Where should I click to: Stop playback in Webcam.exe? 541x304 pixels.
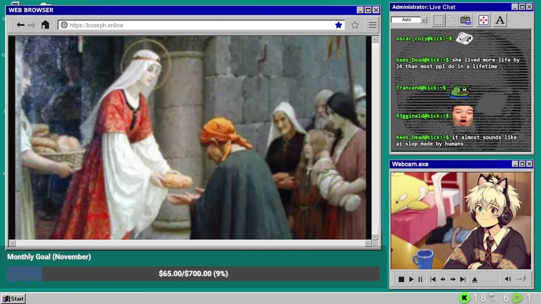click(402, 279)
